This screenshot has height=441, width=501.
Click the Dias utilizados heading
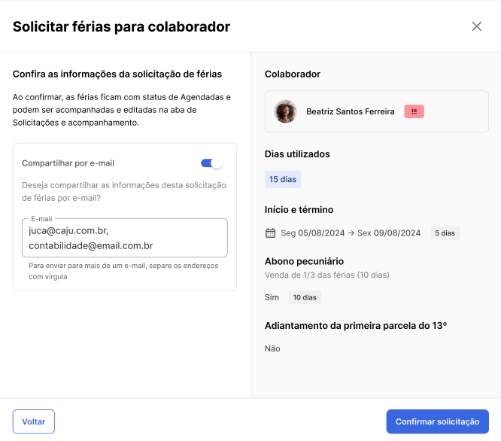coord(297,154)
